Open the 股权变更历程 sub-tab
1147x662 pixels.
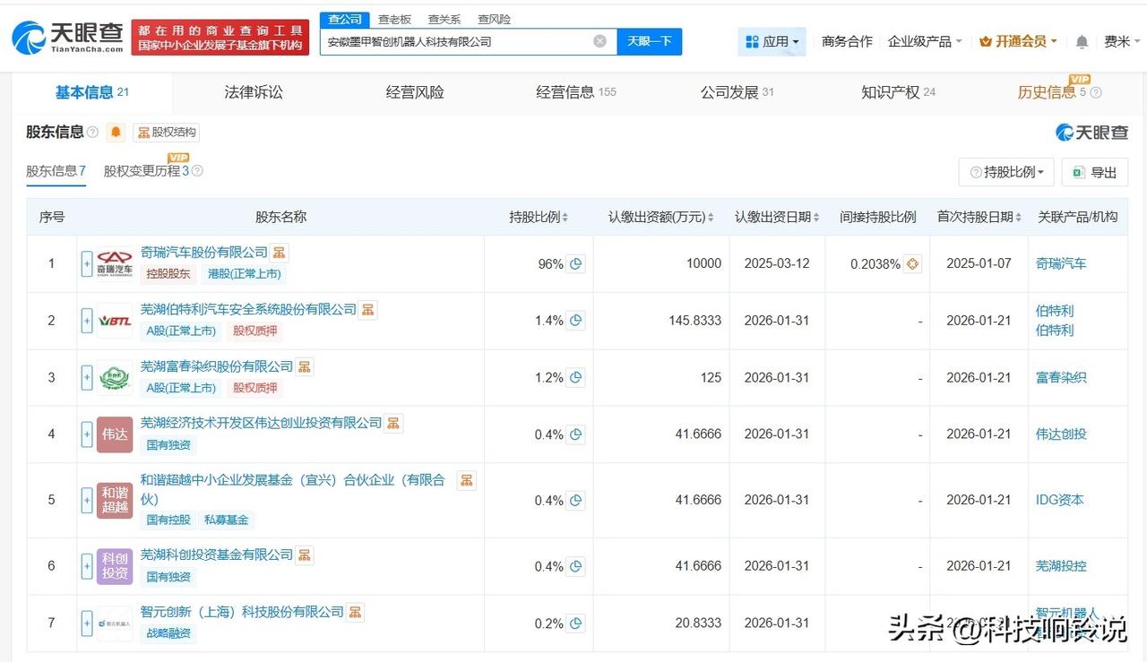point(147,171)
